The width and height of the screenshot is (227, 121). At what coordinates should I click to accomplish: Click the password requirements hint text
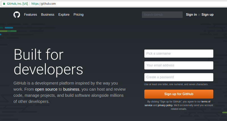[x=176, y=84]
